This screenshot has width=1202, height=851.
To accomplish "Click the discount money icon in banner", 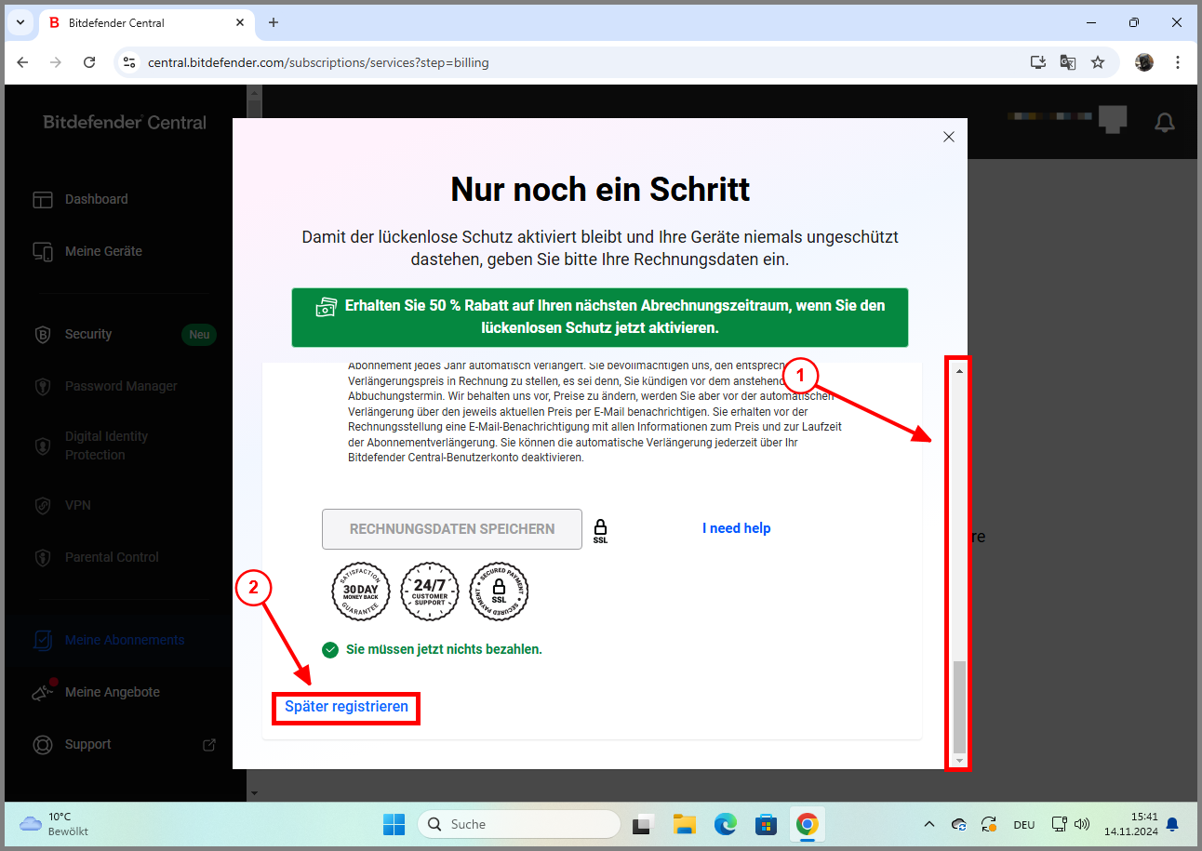I will [327, 307].
